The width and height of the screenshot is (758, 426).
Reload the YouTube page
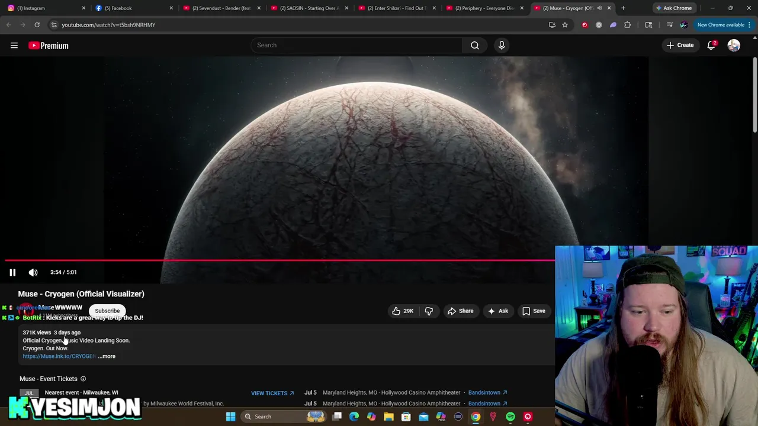click(x=37, y=25)
